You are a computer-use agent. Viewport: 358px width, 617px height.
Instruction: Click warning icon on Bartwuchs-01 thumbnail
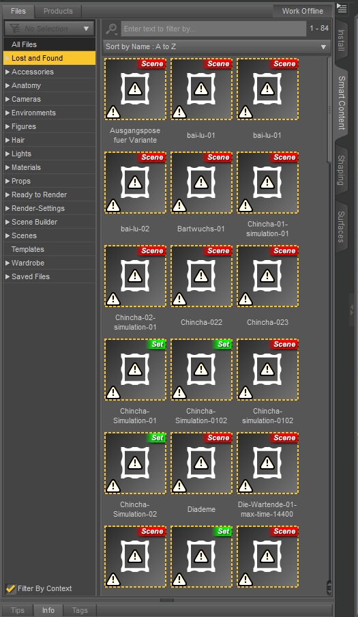[x=179, y=205]
